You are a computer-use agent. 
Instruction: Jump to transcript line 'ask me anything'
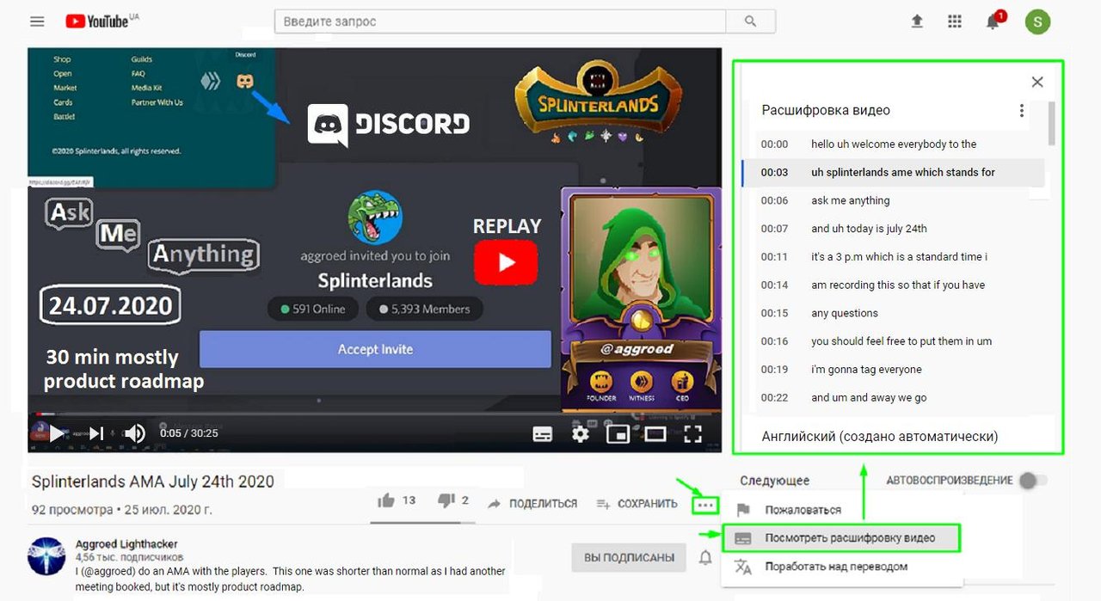[893, 201]
